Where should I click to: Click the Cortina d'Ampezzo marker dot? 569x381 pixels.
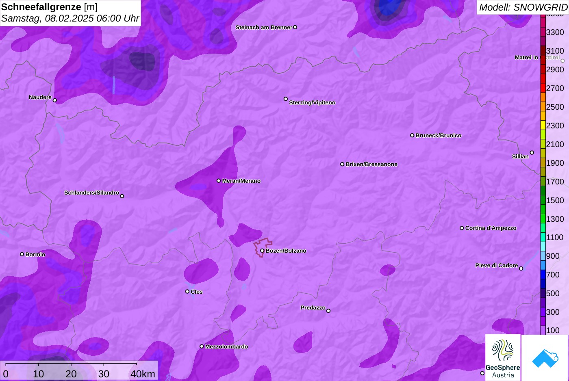tap(462, 228)
